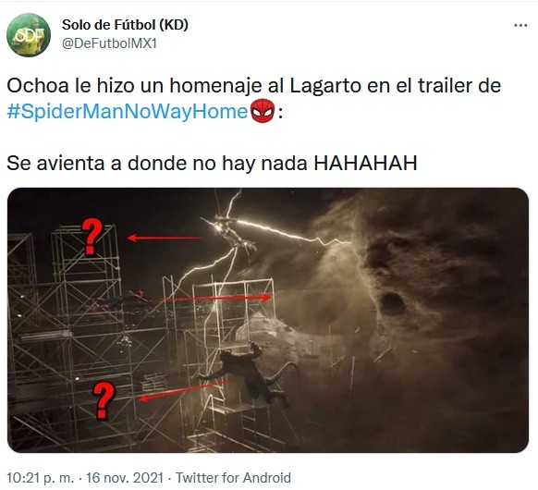
Task: Open the Twitter for Android source link
Action: pos(233,478)
